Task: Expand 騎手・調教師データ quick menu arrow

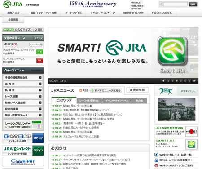Action: click(40, 115)
